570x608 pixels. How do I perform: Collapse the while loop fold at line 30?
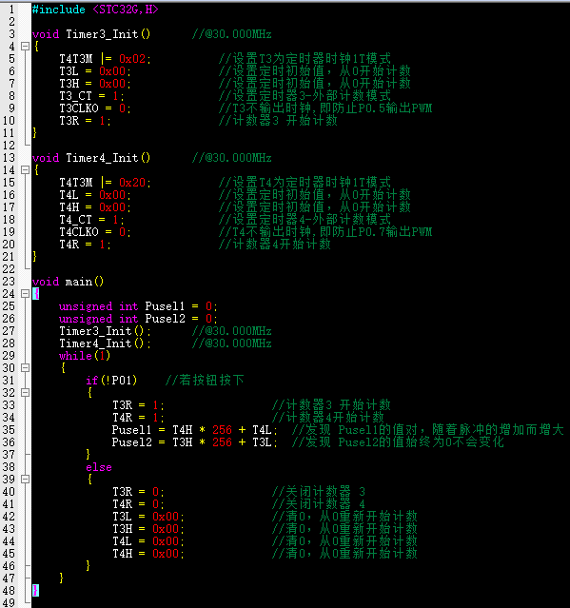[25, 368]
